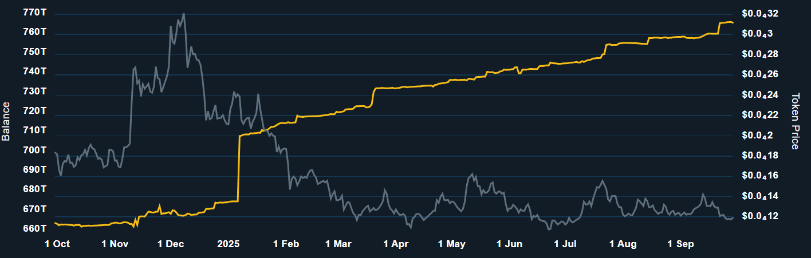Select the "1 Jun" date tick
The height and width of the screenshot is (258, 811).
pyautogui.click(x=509, y=244)
